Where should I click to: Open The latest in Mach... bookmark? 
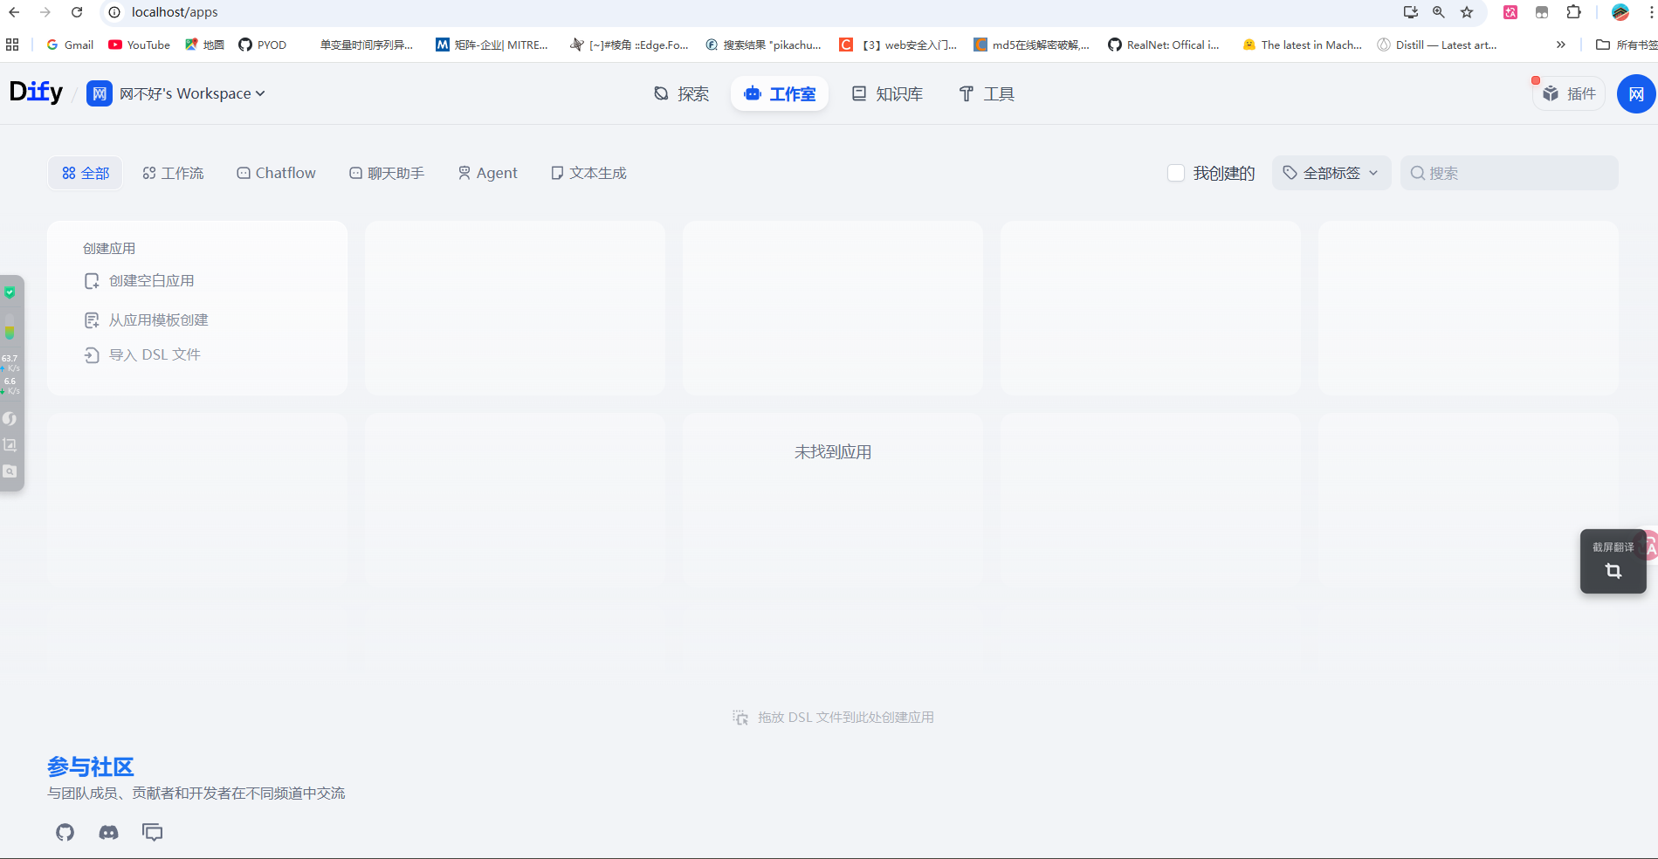pyautogui.click(x=1303, y=45)
